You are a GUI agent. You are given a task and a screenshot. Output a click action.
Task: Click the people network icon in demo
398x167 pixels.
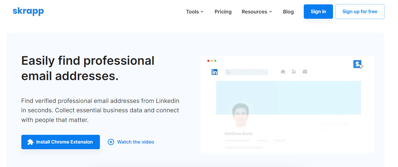click(294, 72)
